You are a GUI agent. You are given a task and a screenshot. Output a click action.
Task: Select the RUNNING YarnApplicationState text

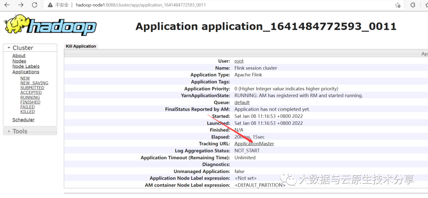tap(299, 96)
